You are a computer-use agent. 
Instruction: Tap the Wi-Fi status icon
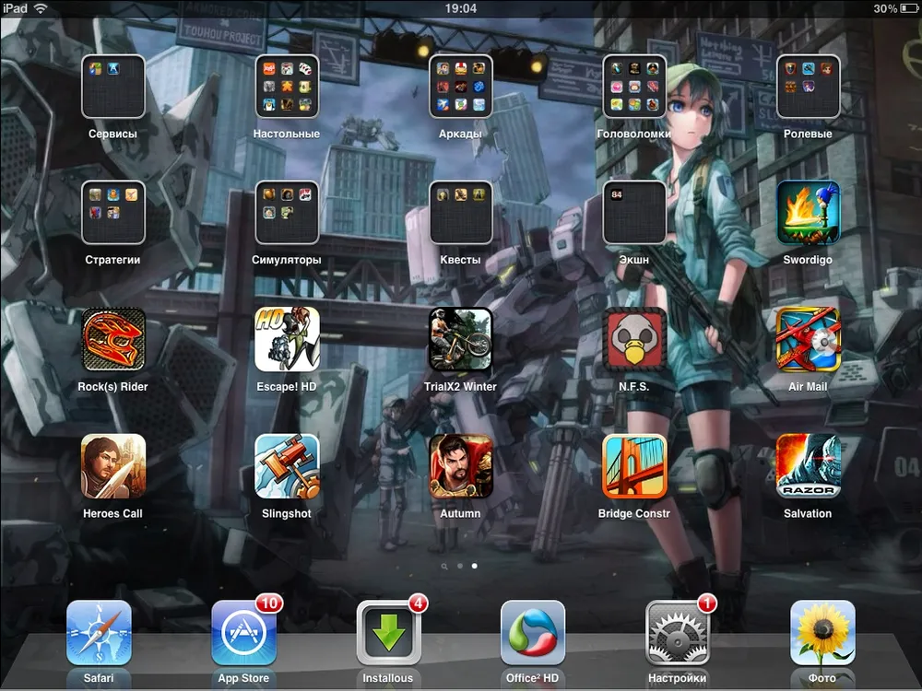click(x=40, y=8)
